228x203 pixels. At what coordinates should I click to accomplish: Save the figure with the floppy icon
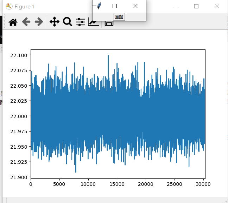click(109, 23)
